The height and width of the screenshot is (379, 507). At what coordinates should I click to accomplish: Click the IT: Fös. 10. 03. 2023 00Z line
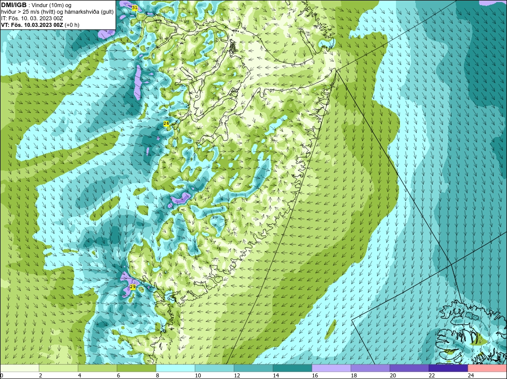click(32, 18)
